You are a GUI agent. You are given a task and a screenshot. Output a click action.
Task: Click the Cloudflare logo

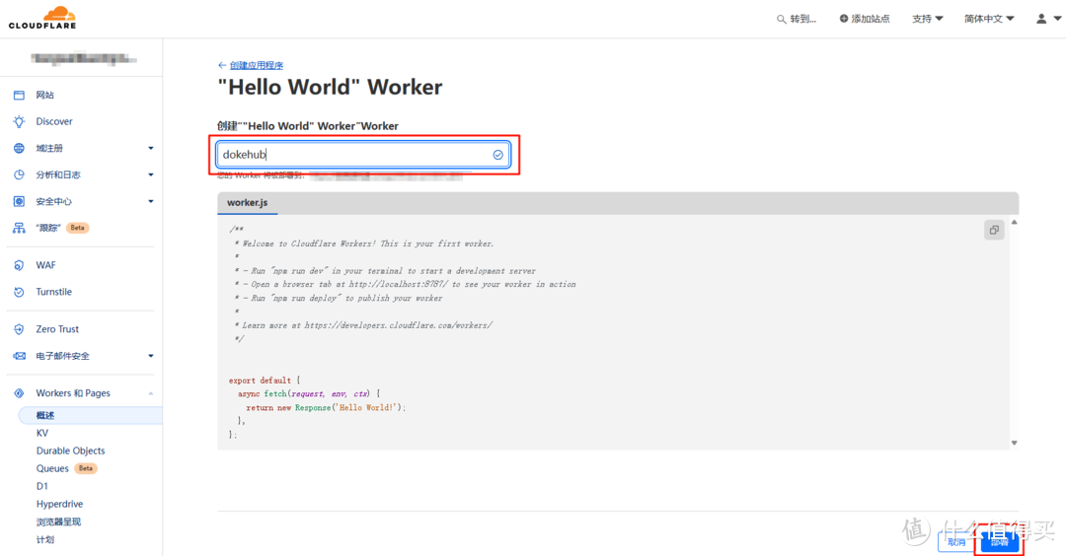[42, 18]
